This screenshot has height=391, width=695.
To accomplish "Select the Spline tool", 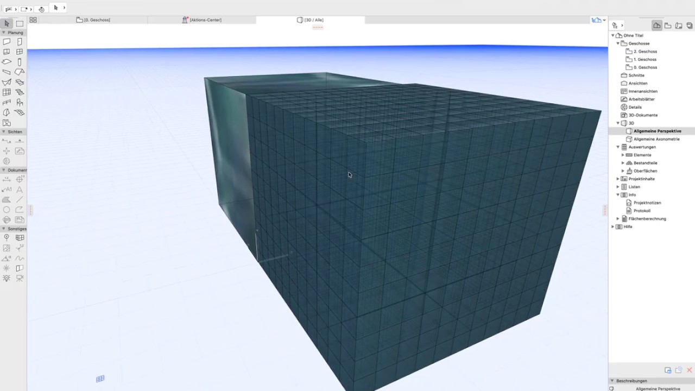I will [x=20, y=258].
